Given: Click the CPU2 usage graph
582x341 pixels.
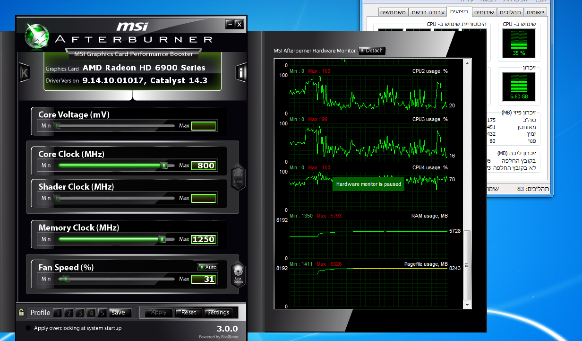Looking at the screenshot, I should point(368,94).
